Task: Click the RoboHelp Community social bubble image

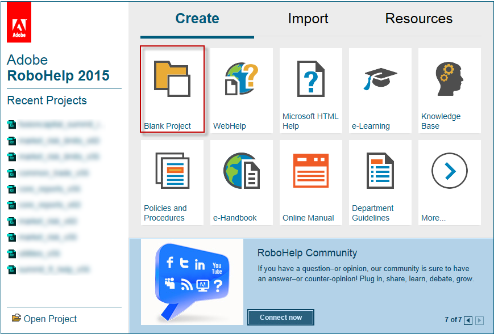Action: [192, 282]
